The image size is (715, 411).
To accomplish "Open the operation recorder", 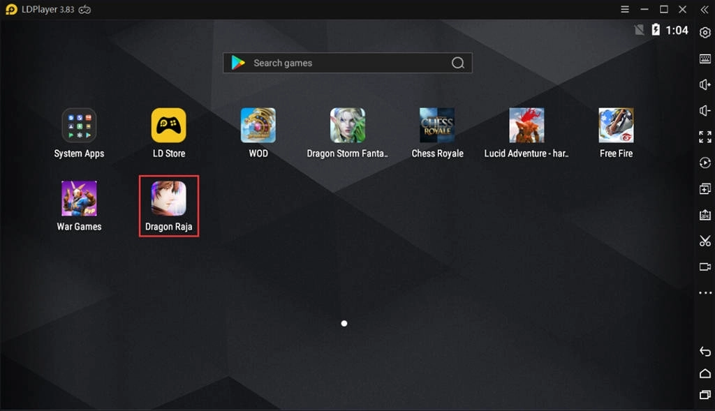I will click(x=705, y=162).
